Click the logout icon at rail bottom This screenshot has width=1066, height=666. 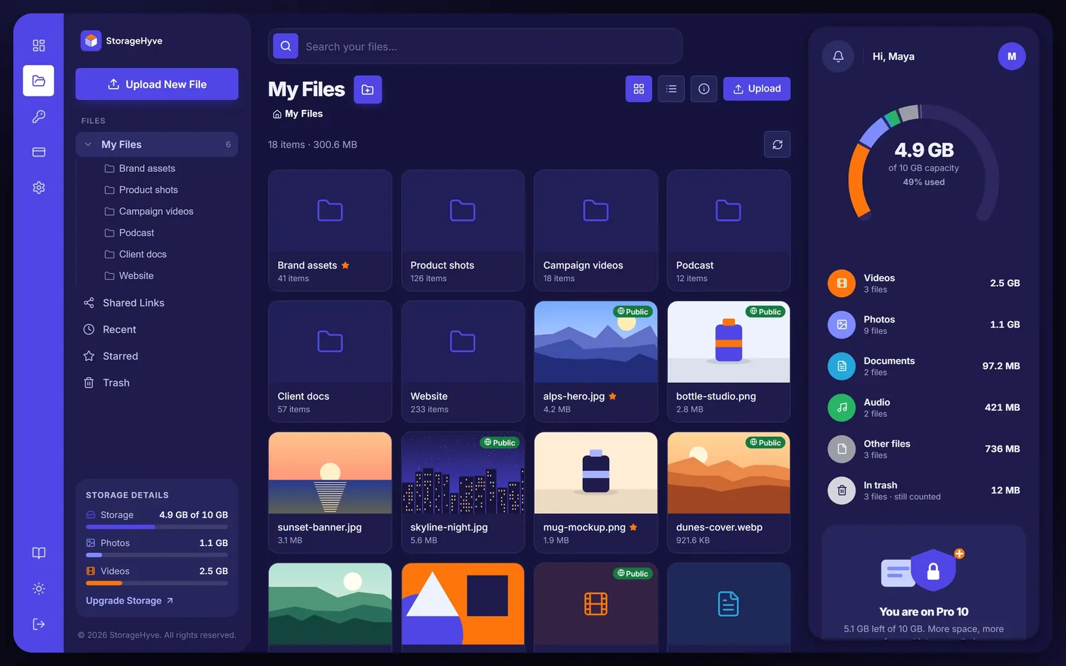(39, 624)
